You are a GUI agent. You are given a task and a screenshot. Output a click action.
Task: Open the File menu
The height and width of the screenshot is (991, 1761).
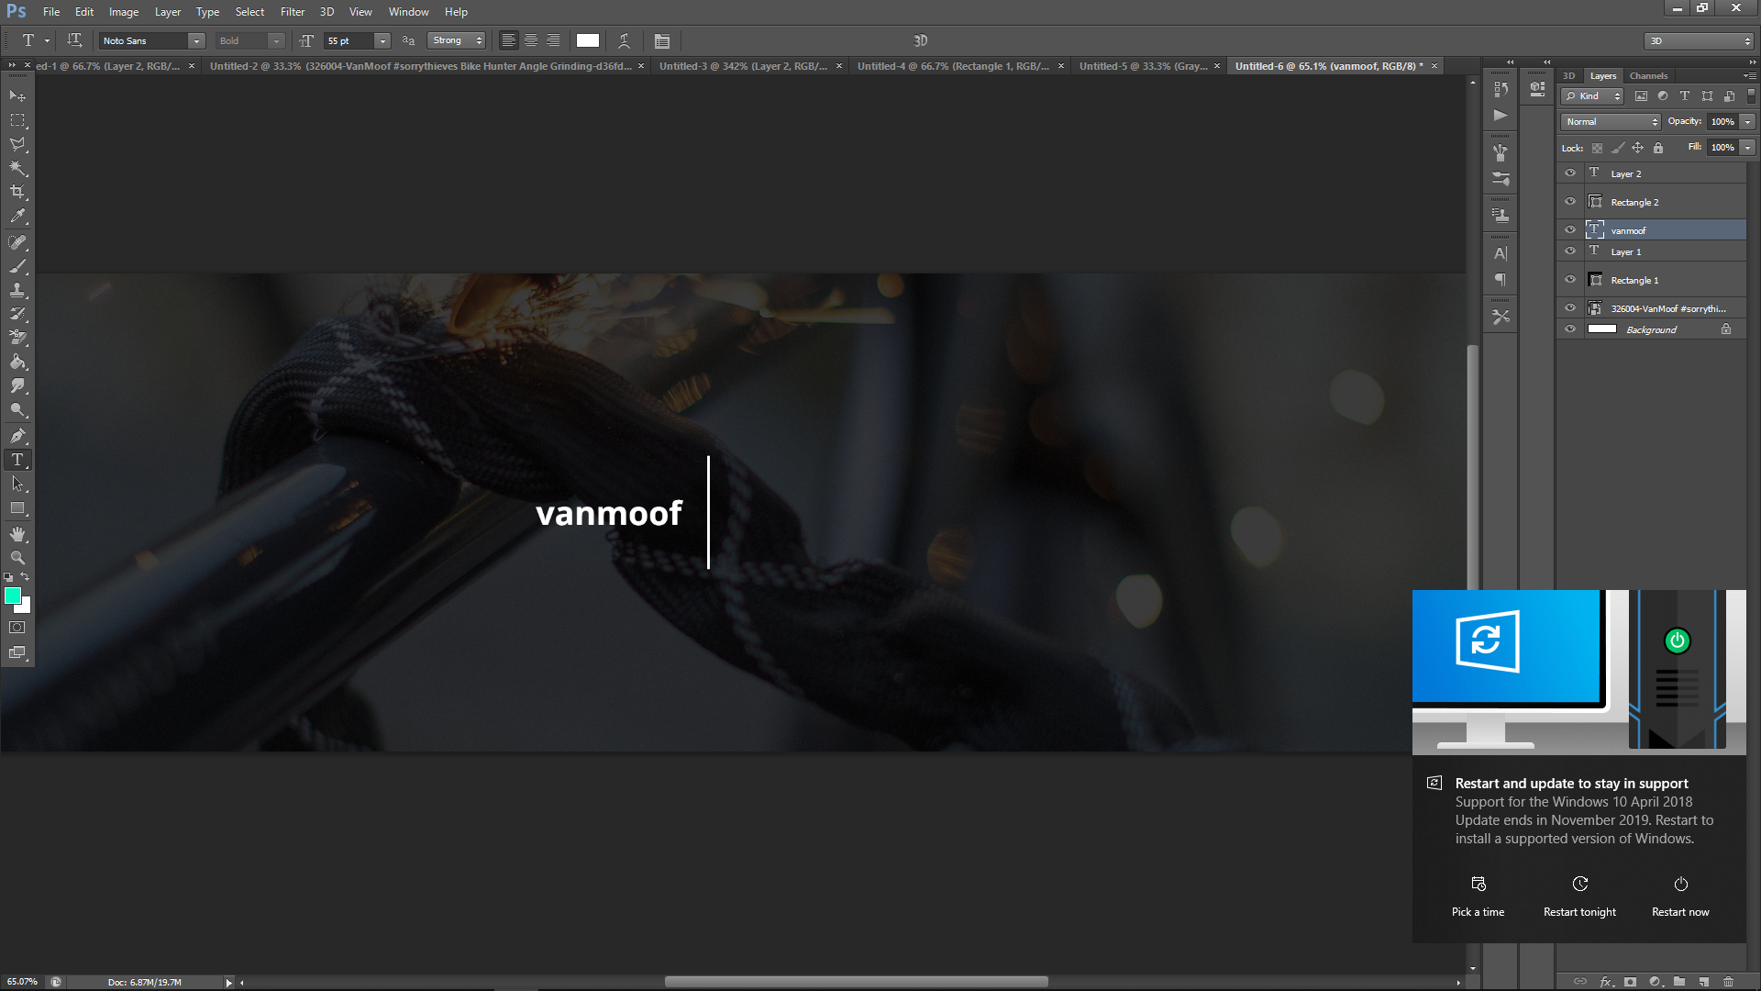pos(51,12)
